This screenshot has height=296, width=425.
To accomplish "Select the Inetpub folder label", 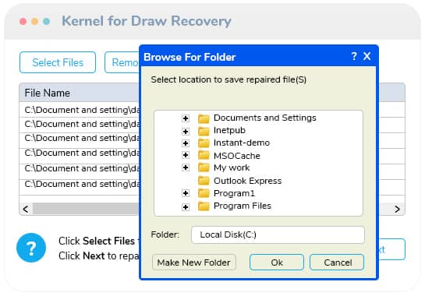I will (x=229, y=130).
